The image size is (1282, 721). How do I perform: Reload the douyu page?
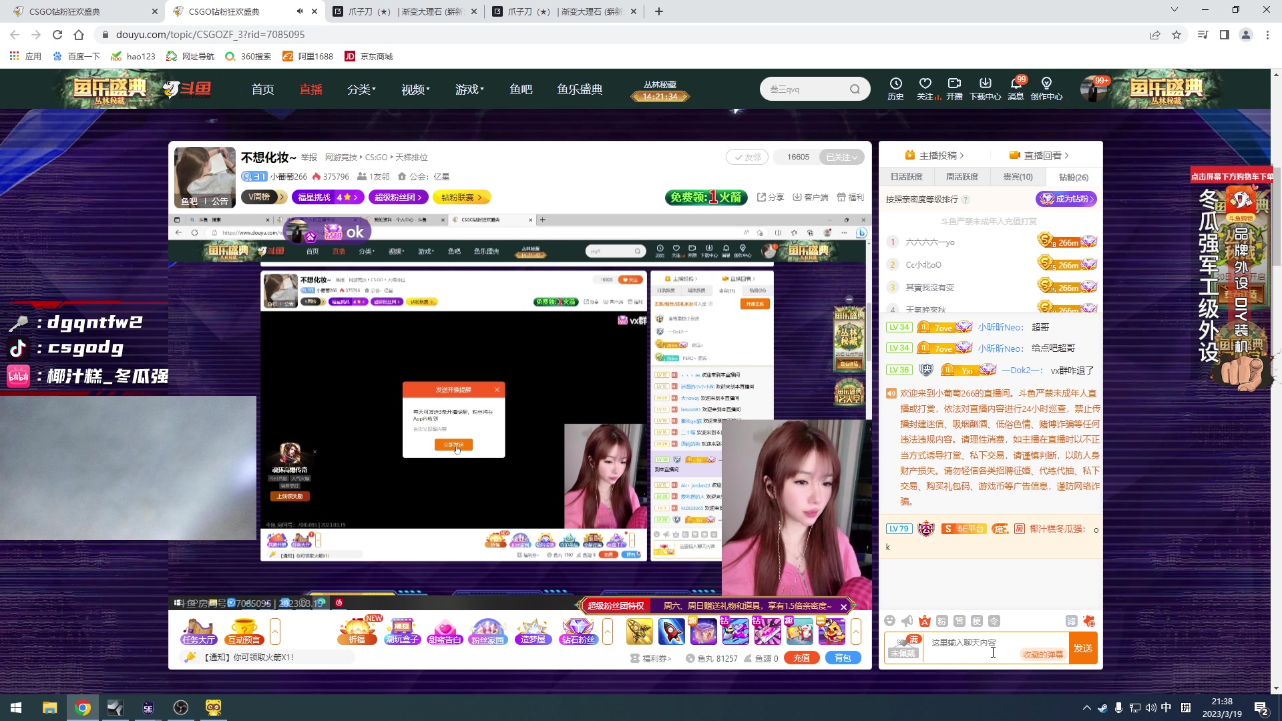[x=57, y=35]
